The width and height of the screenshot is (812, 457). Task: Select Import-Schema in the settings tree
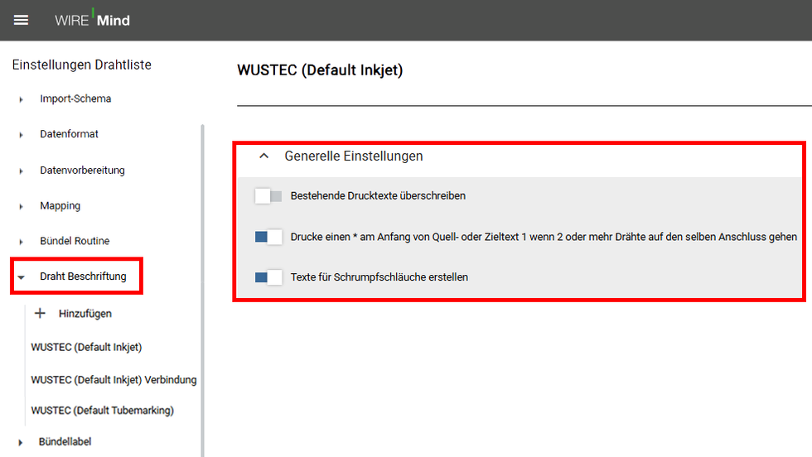75,99
